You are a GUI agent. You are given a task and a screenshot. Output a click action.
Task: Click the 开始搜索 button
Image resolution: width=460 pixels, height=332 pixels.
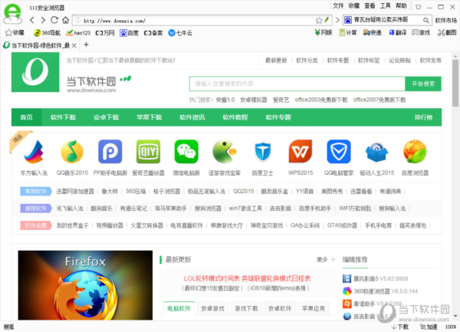tap(423, 84)
